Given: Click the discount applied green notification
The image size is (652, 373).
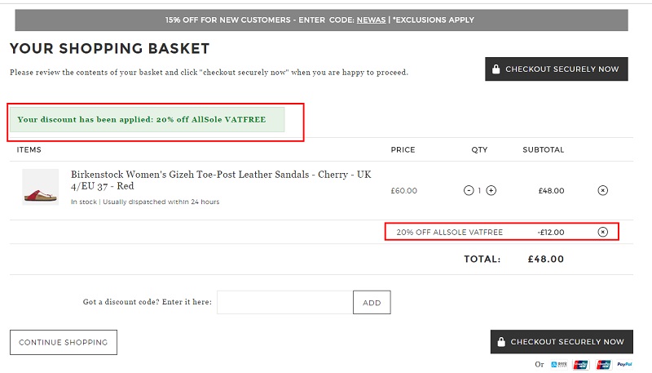Looking at the screenshot, I should click(x=148, y=119).
